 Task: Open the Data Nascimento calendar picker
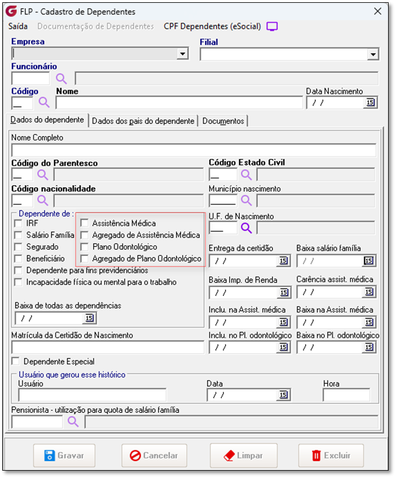point(370,102)
